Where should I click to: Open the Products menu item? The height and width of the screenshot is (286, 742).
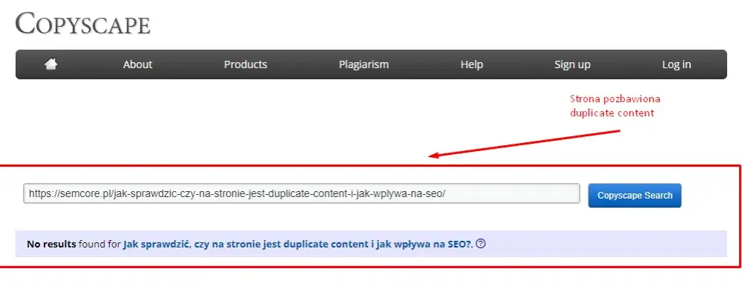tap(246, 64)
